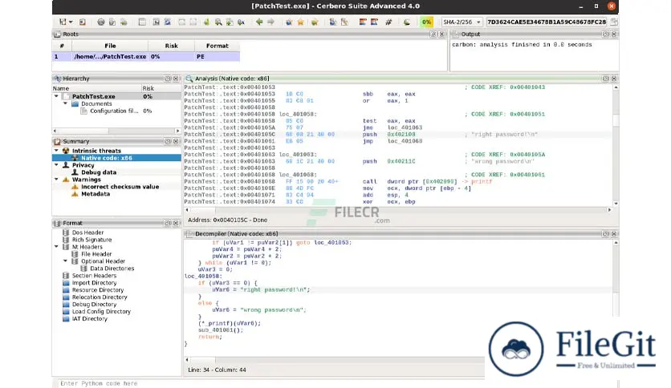This screenshot has height=388, width=671.
Task: Select Section Headers in Format tree
Action: pyautogui.click(x=94, y=276)
